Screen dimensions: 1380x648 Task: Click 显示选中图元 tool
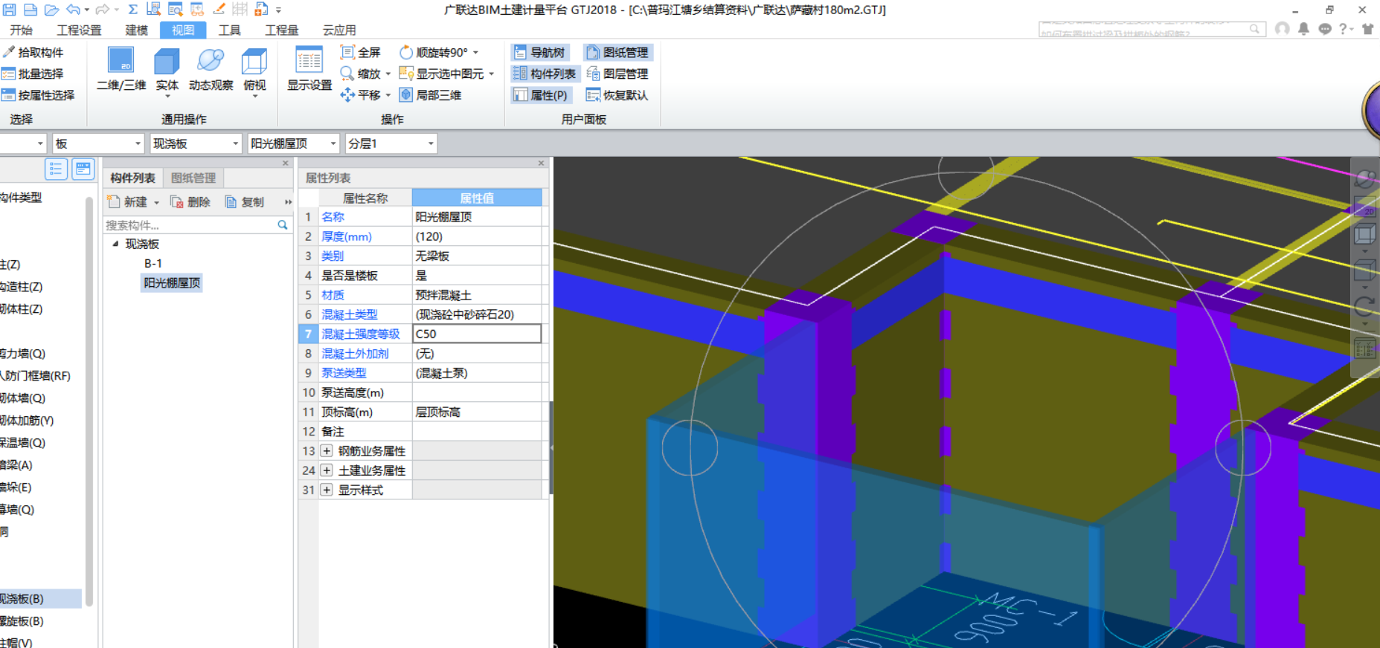[x=442, y=74]
